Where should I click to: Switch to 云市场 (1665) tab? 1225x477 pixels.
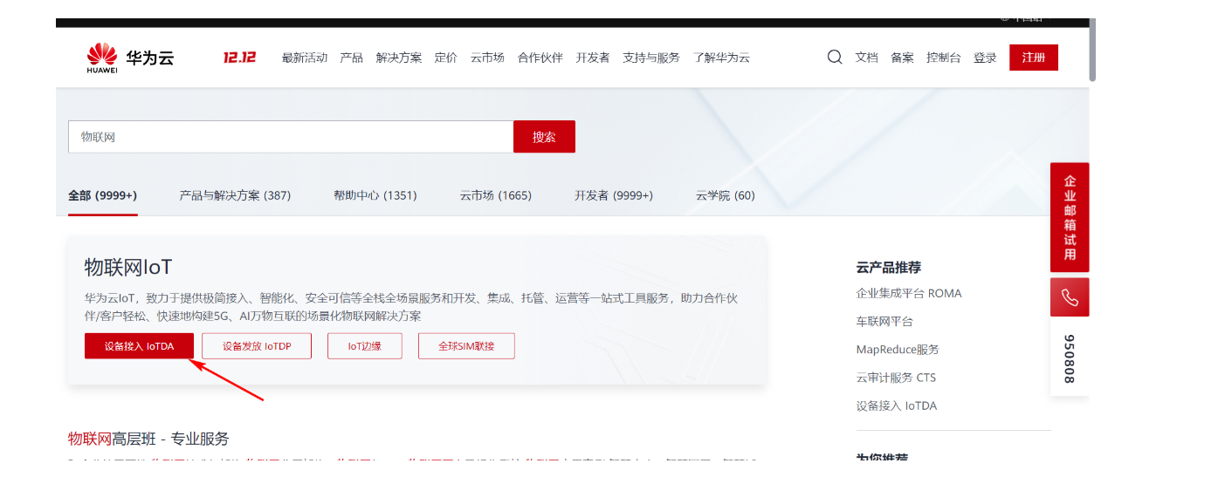tap(496, 195)
